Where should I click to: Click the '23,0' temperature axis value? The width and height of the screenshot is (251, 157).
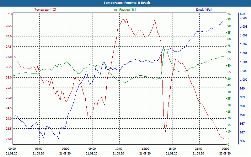coord(9,139)
